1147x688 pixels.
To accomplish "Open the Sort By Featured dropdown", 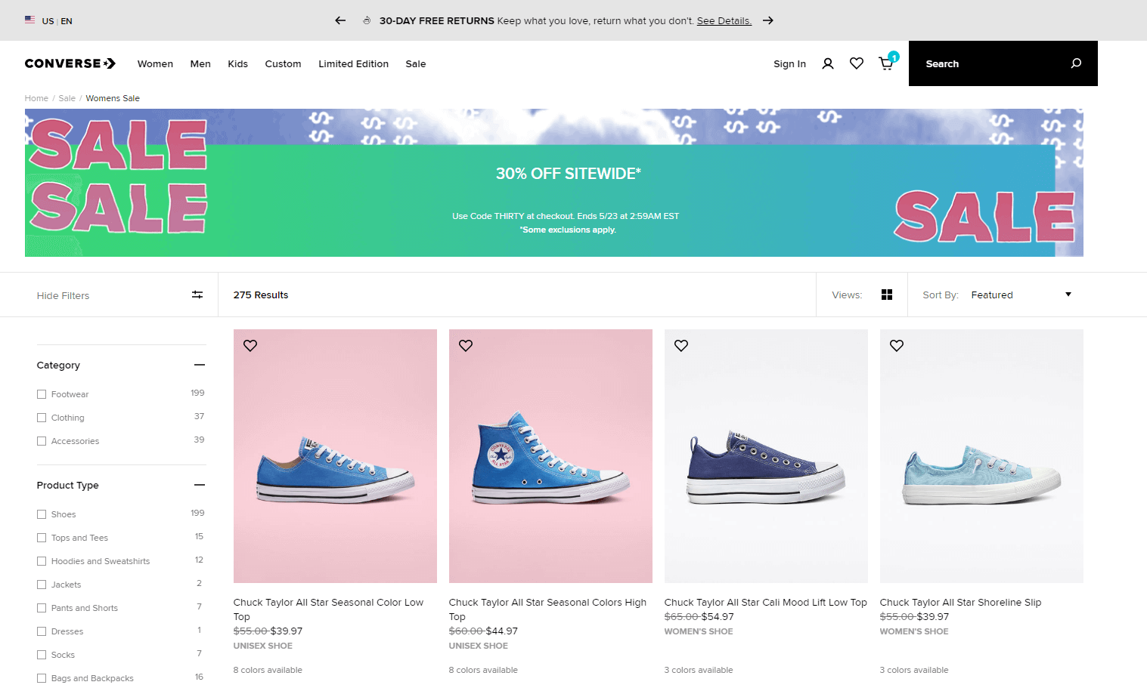I will tap(1021, 295).
